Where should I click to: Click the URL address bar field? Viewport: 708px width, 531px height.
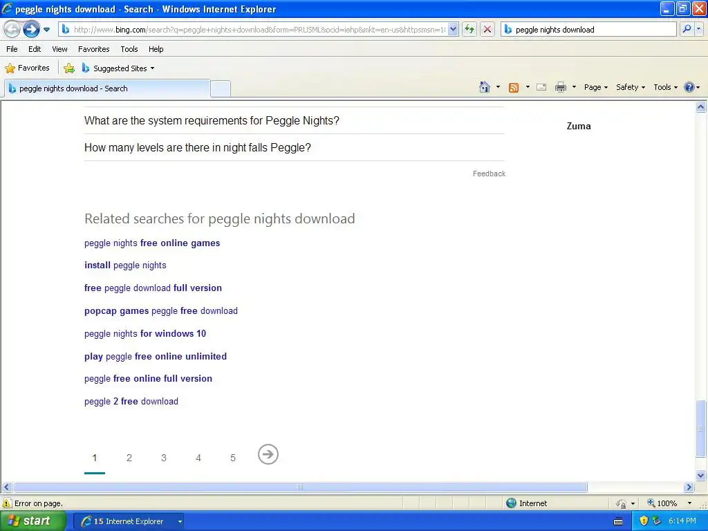(253, 30)
